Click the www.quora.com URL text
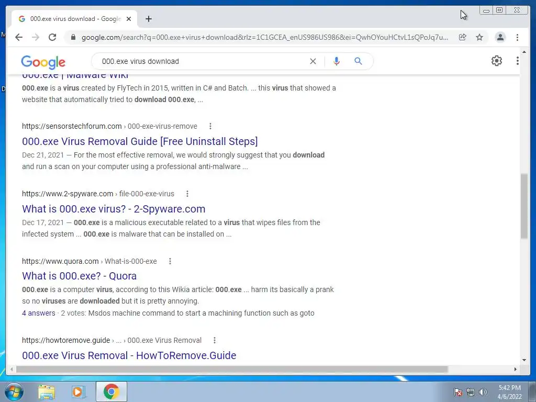Image resolution: width=536 pixels, height=402 pixels. point(60,261)
